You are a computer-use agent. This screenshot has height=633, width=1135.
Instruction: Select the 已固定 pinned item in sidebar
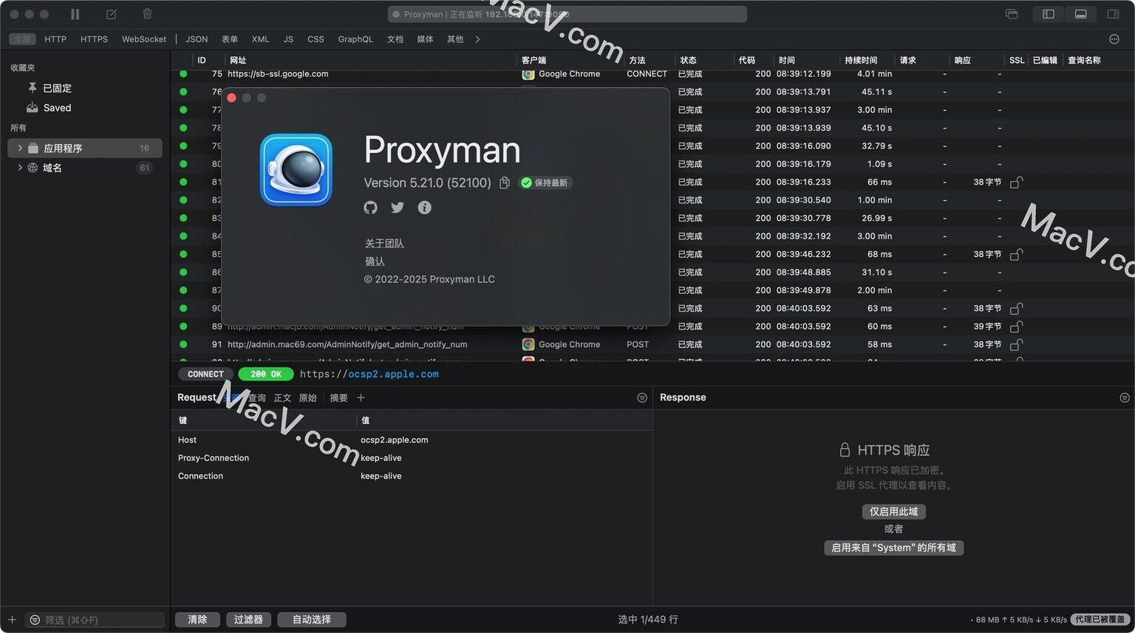[57, 88]
